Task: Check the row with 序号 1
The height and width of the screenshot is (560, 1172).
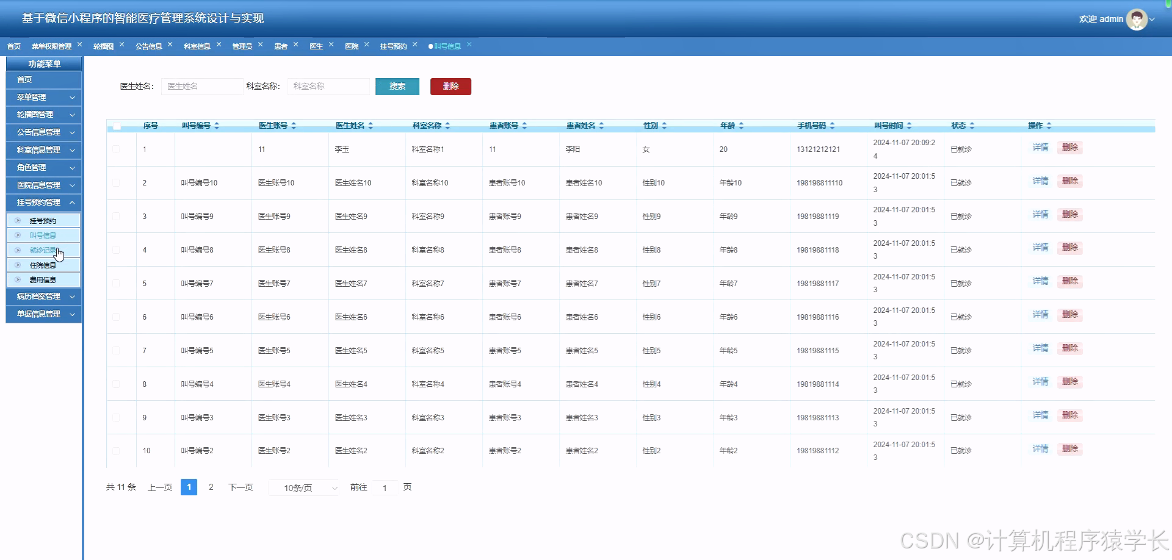Action: (x=116, y=149)
